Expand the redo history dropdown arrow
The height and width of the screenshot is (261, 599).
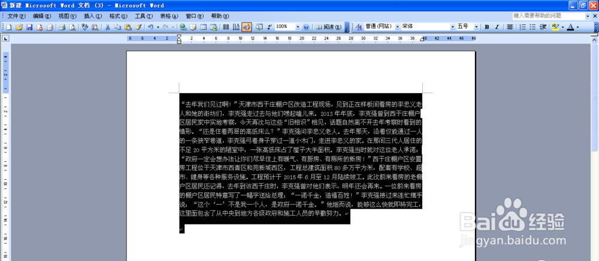(x=173, y=27)
